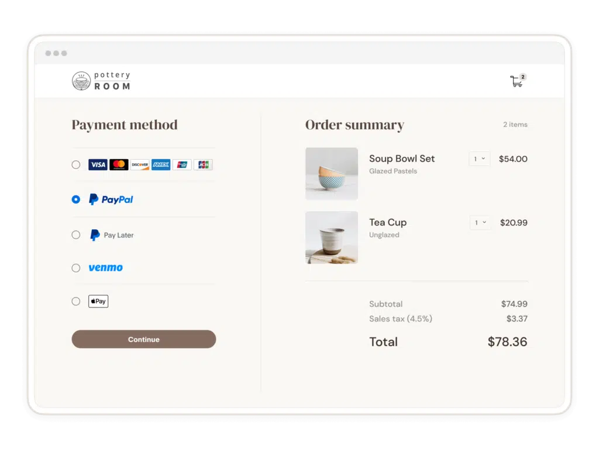This screenshot has height=449, width=599.
Task: Choose the Pay Later radio option
Action: [x=76, y=235]
